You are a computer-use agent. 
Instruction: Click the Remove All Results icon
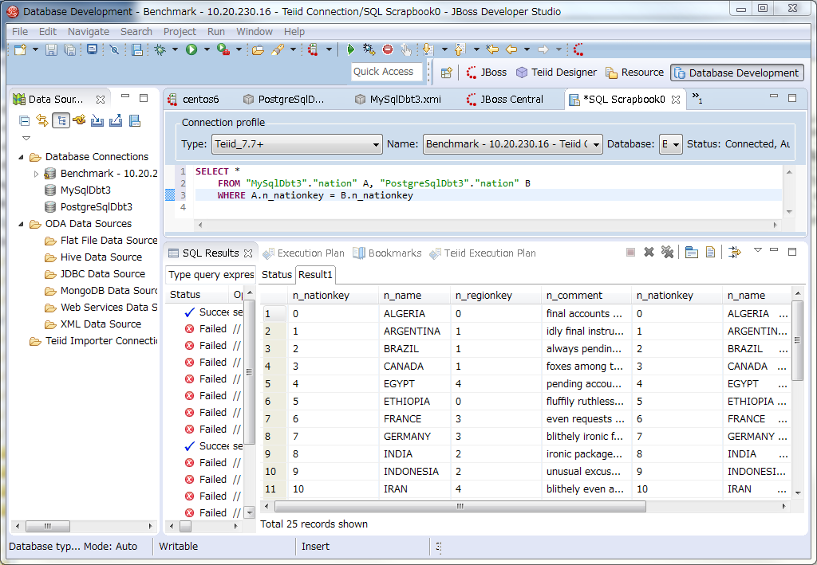point(668,253)
